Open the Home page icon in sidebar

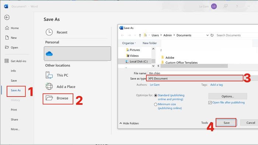tap(7, 28)
